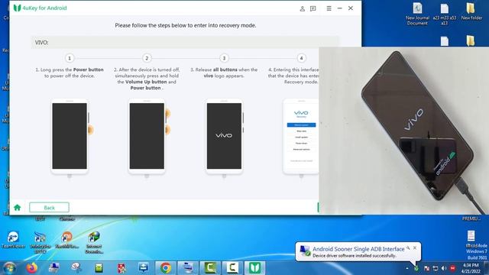Viewport: 489px width, 275px height.
Task: Open the computer icon next to Firefox in the taskbar
Action: (54, 268)
